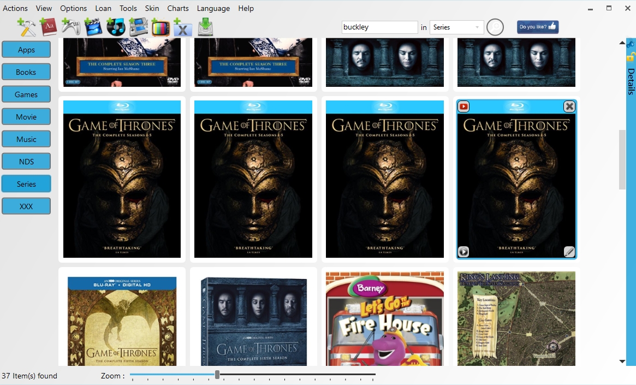The image size is (636, 385).
Task: Click the 37 Item(s) found status text
Action: pos(29,376)
